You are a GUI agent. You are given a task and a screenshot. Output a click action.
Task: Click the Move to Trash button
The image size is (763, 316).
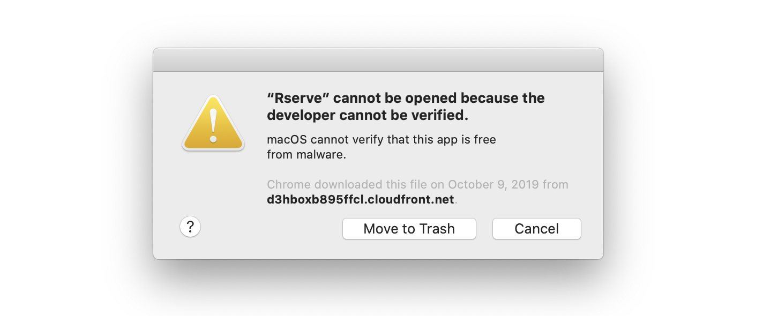(x=409, y=229)
